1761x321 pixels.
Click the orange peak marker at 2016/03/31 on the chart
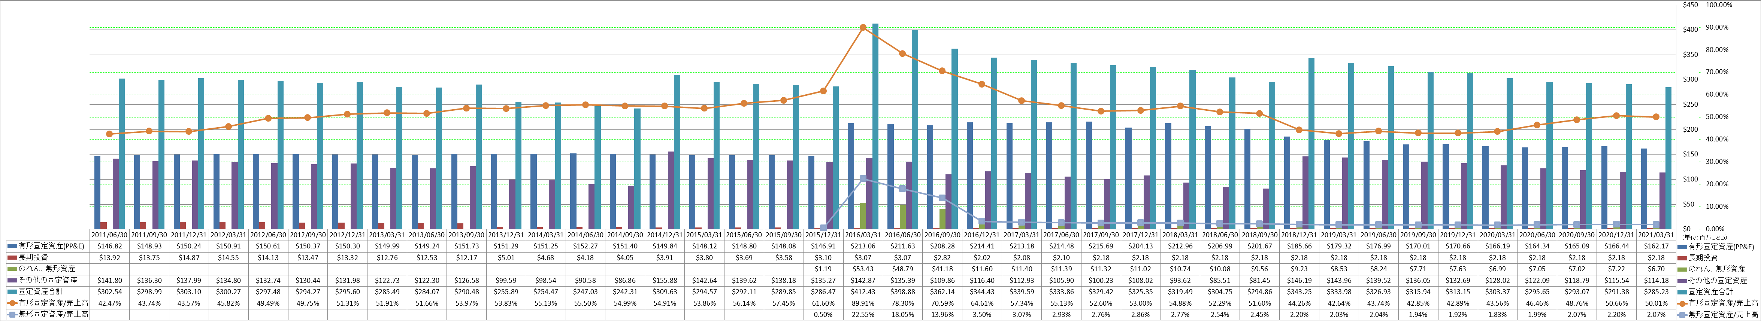(863, 28)
